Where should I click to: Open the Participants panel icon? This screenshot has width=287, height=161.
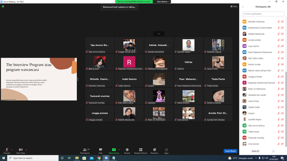85,150
